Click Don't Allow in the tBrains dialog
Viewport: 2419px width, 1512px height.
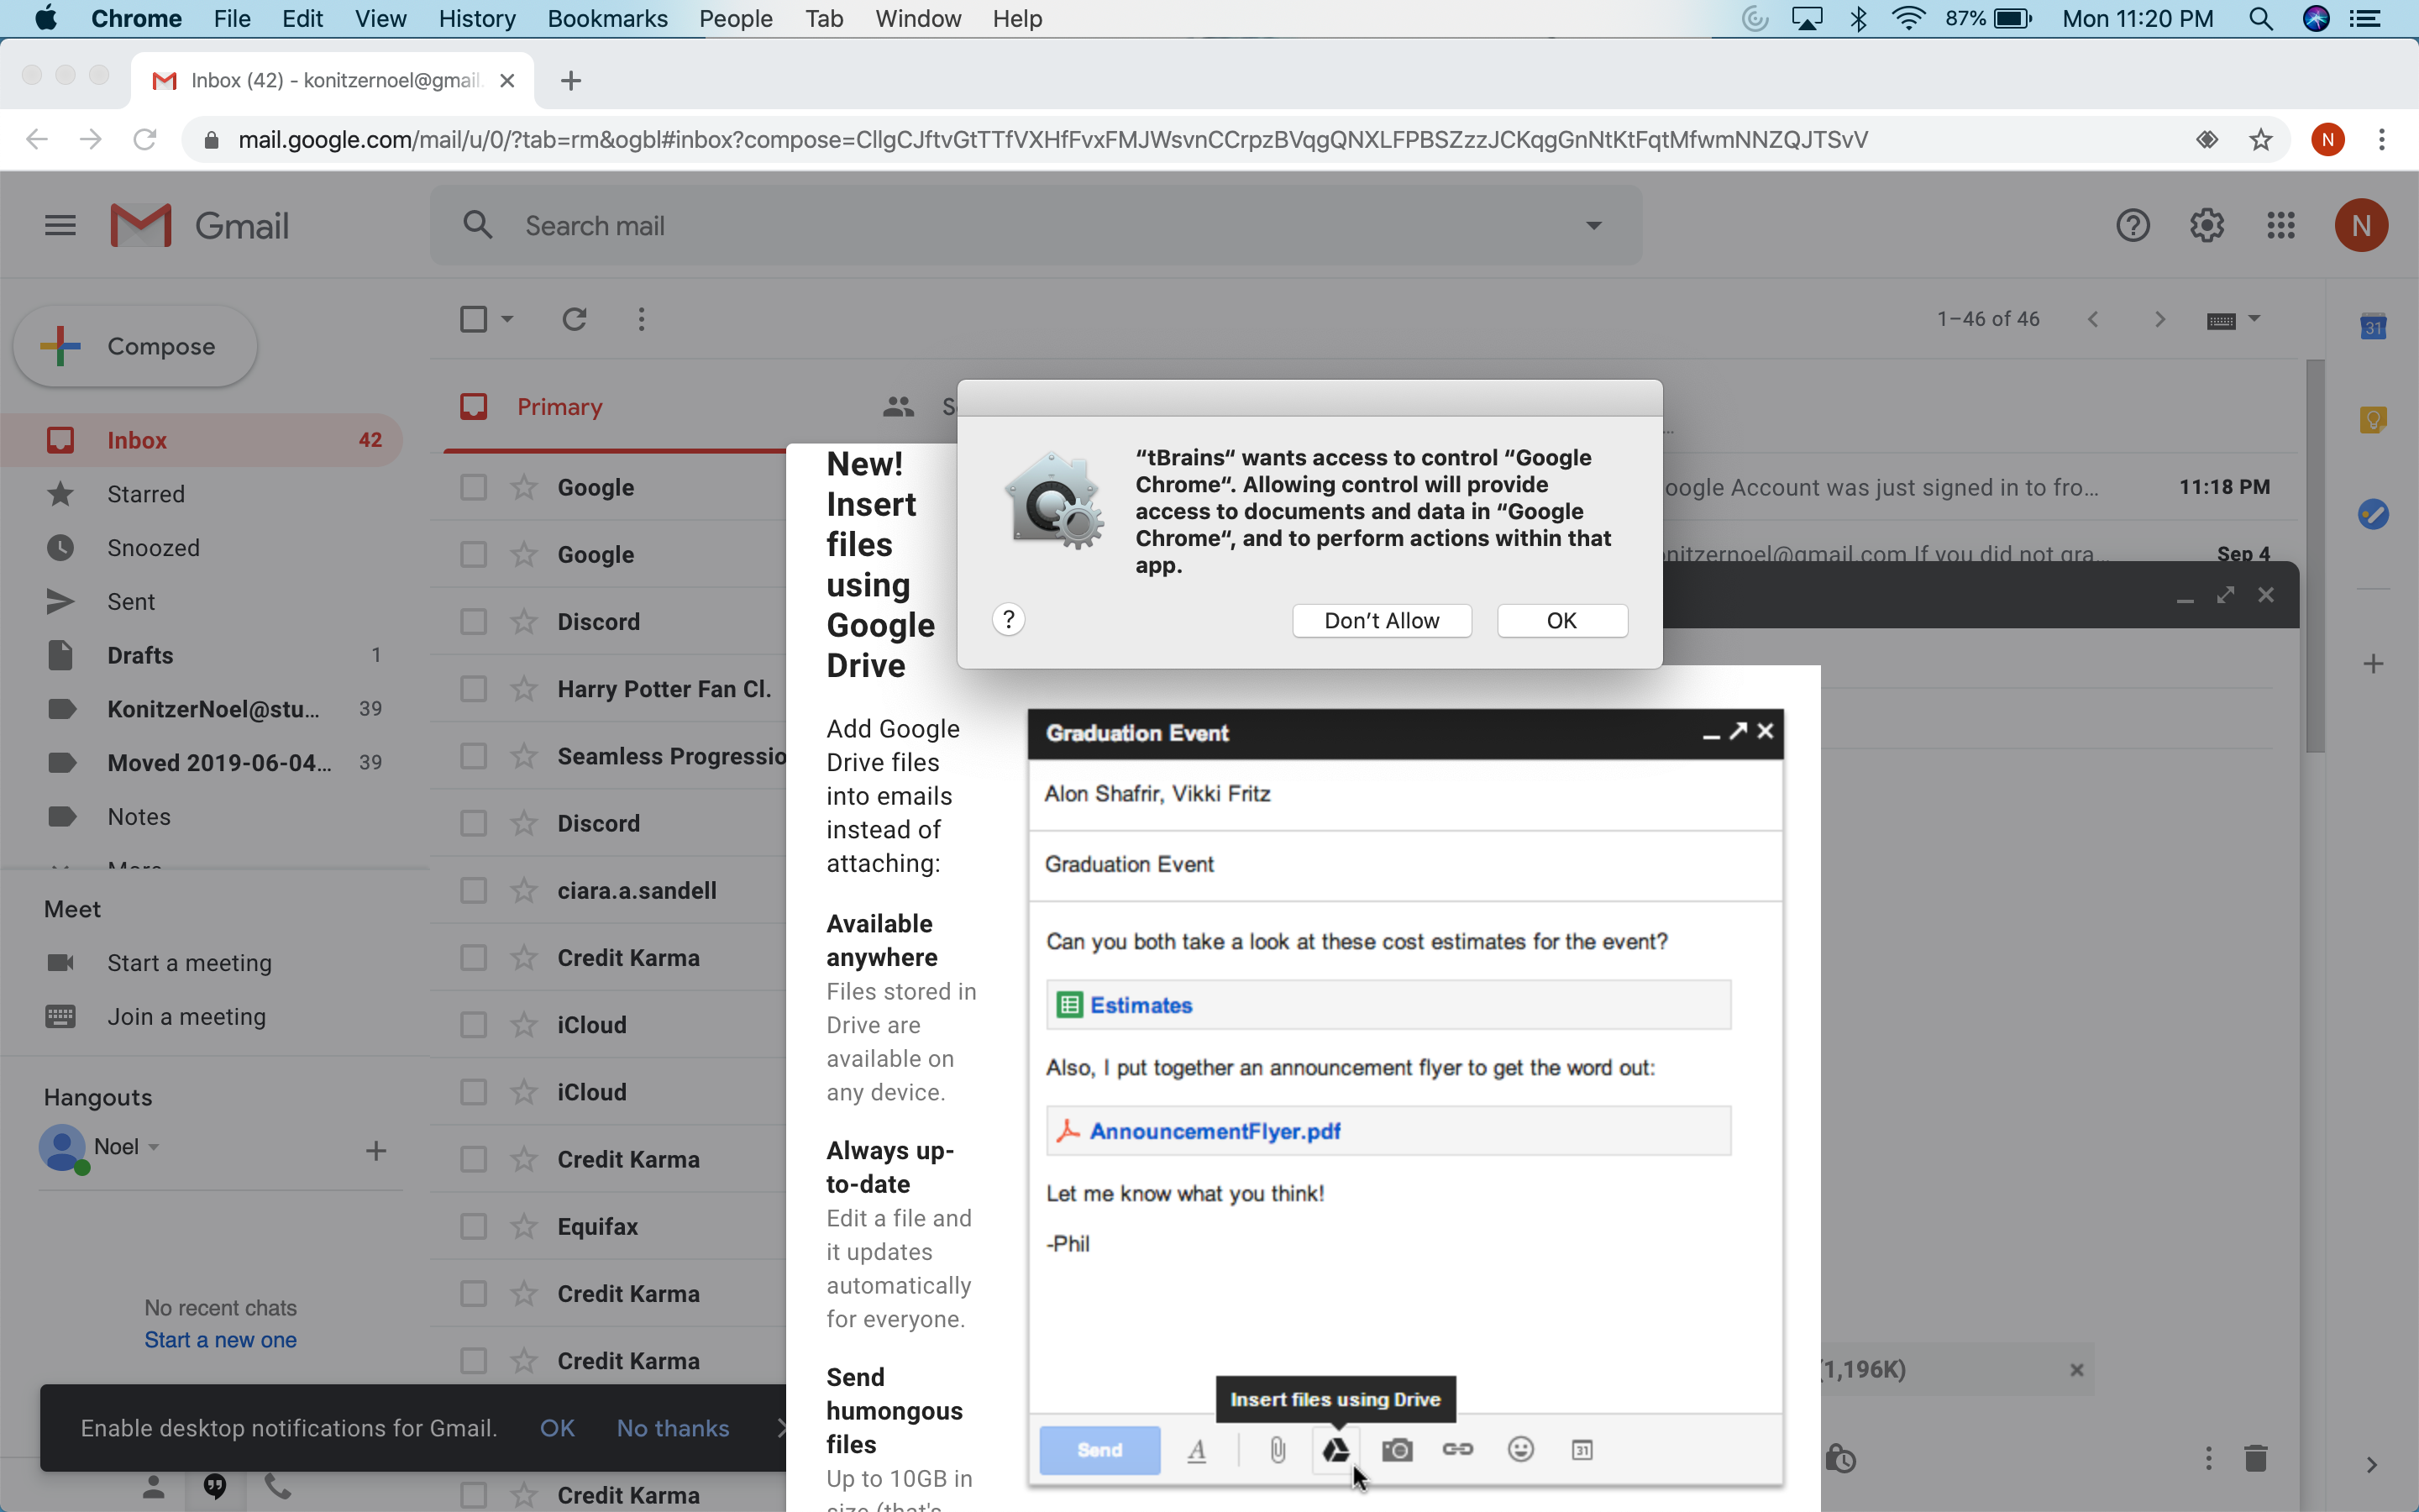pyautogui.click(x=1381, y=621)
